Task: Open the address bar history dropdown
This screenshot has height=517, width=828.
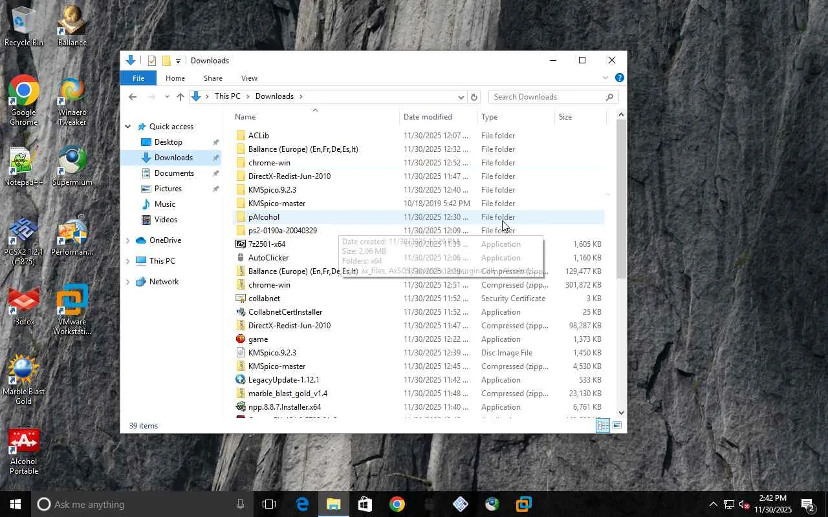Action: [461, 97]
